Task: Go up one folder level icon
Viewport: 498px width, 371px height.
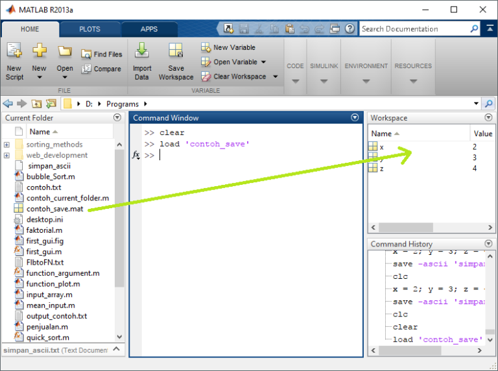Action: pos(36,104)
